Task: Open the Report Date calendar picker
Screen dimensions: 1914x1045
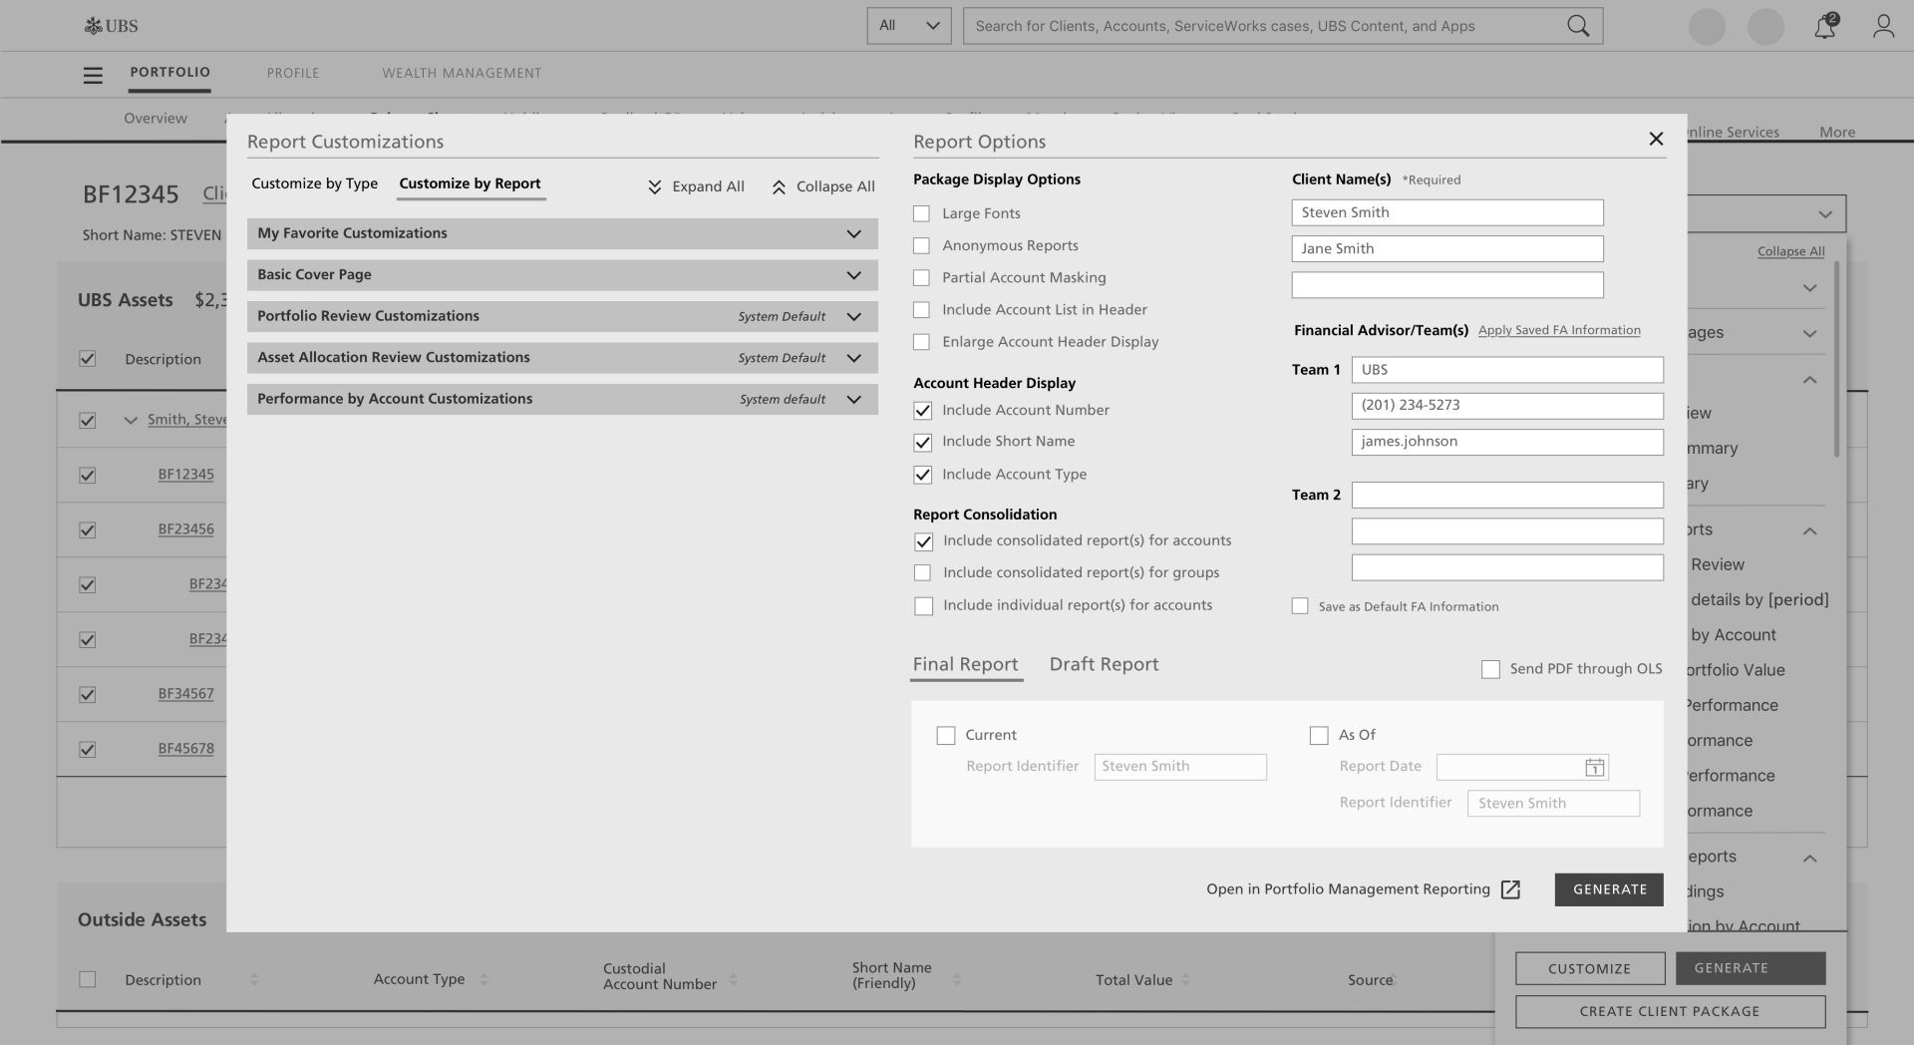Action: point(1594,767)
